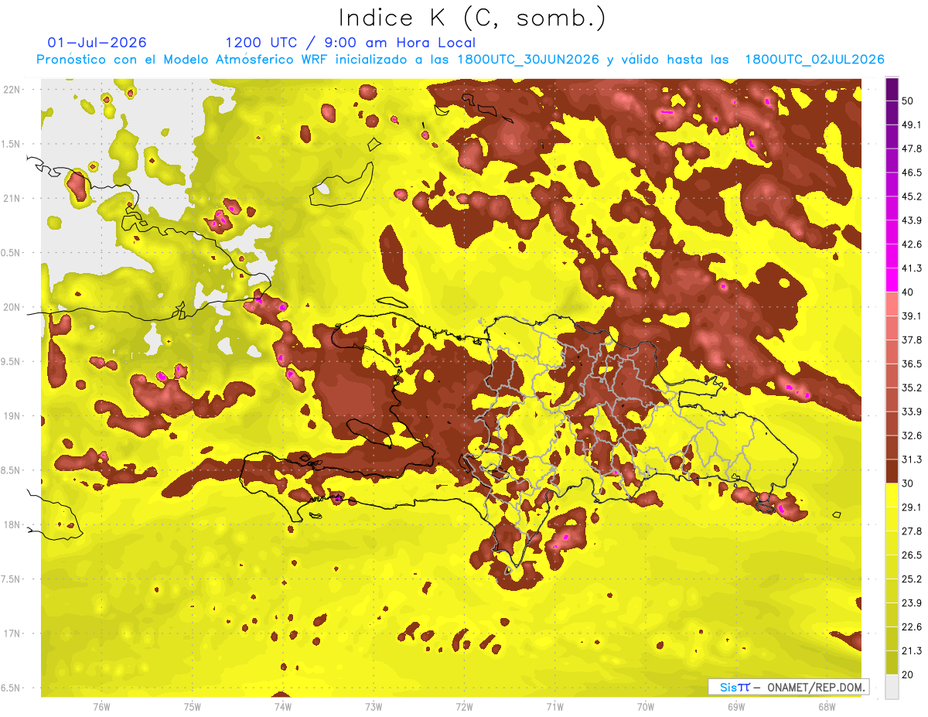Image resolution: width=928 pixels, height=717 pixels.
Task: Click the "17N" latitude label
Action: [11, 633]
